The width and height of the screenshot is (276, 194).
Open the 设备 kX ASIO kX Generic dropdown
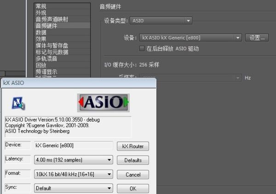pyautogui.click(x=190, y=38)
